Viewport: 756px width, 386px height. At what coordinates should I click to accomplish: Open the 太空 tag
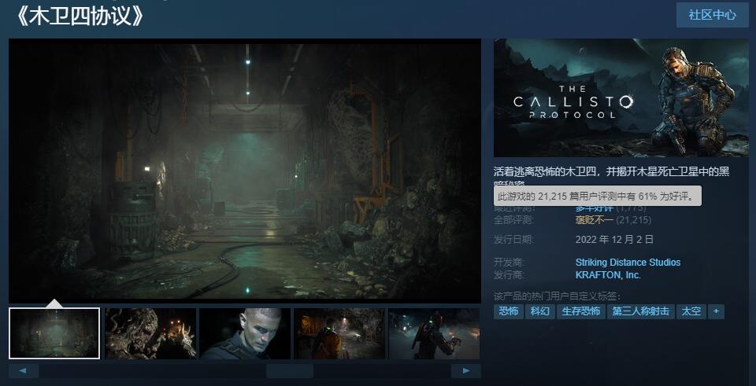[x=691, y=311]
